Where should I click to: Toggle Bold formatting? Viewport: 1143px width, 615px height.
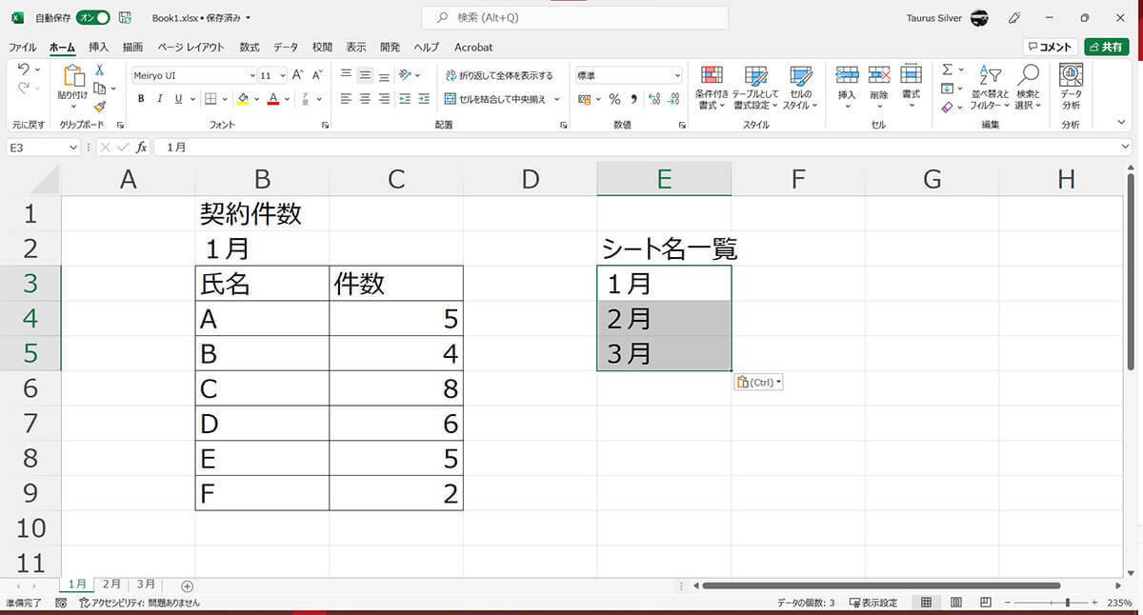point(141,99)
